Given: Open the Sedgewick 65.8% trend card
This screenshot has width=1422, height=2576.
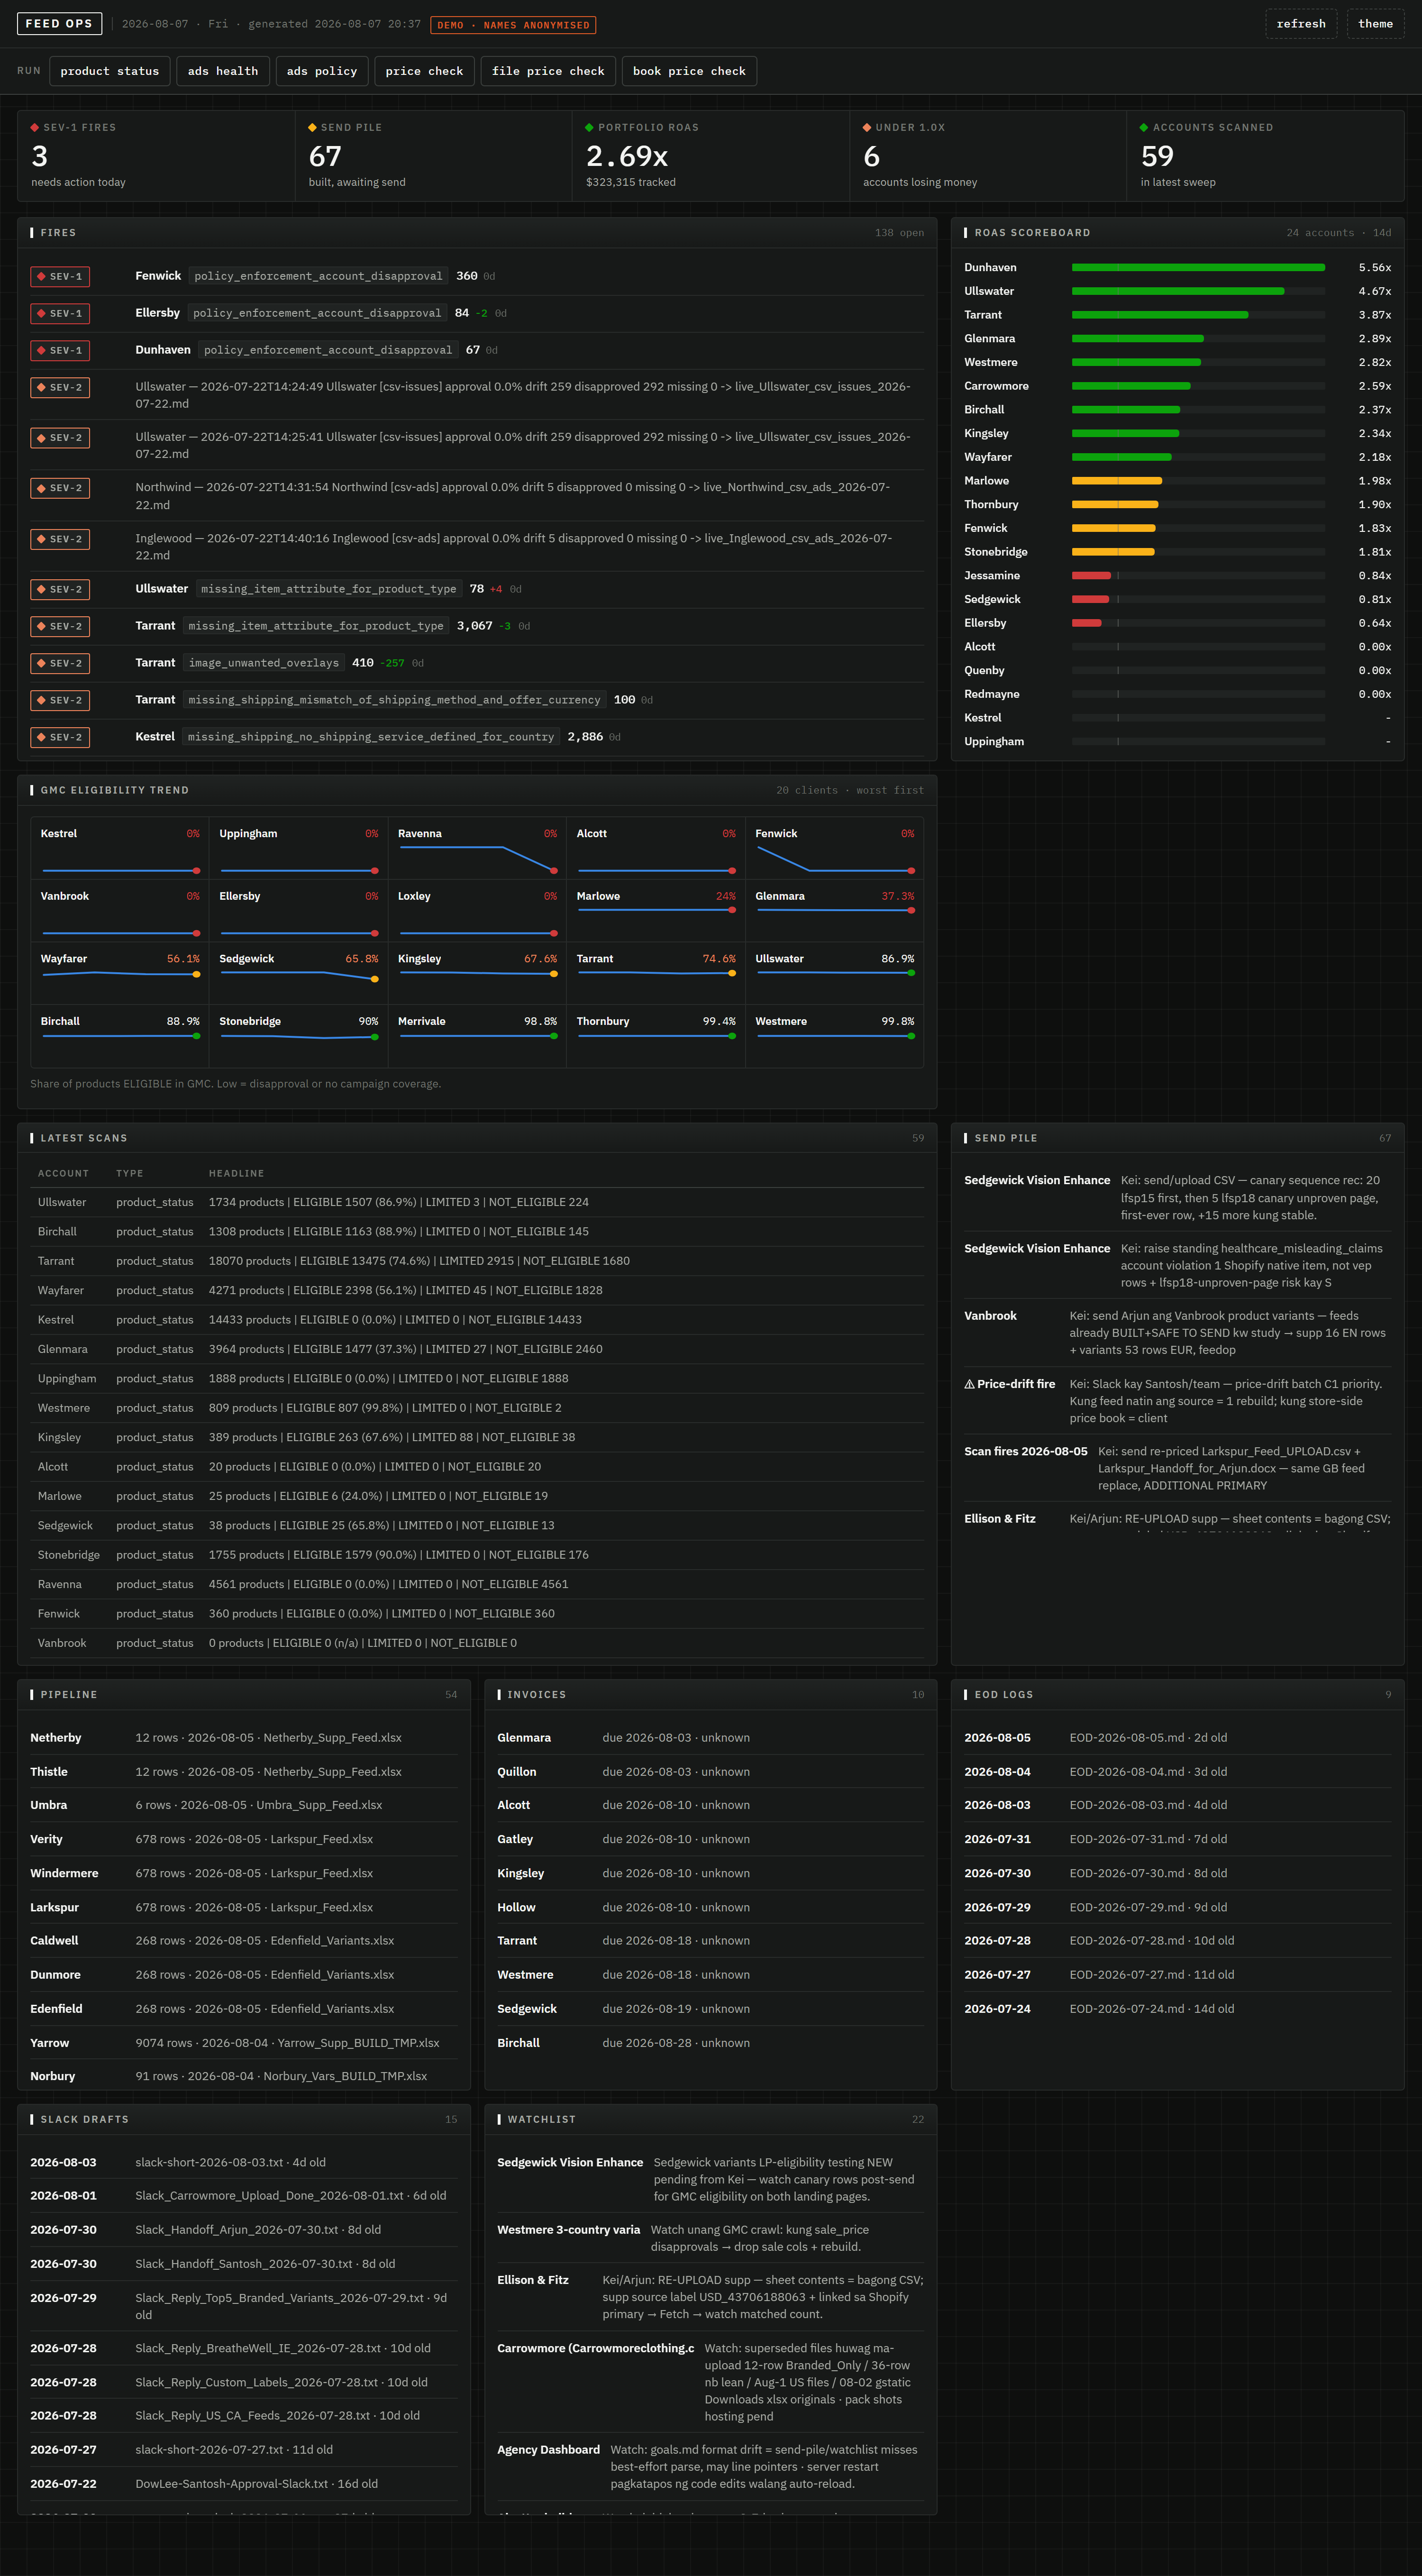Looking at the screenshot, I should tap(298, 973).
